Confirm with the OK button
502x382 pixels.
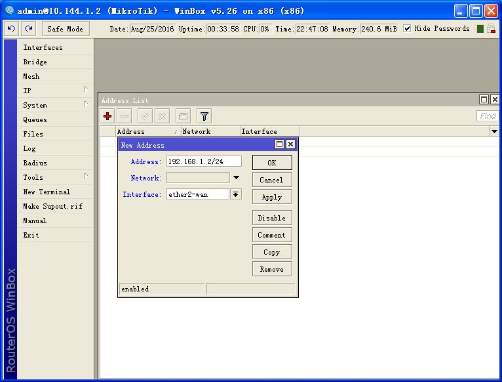point(272,163)
